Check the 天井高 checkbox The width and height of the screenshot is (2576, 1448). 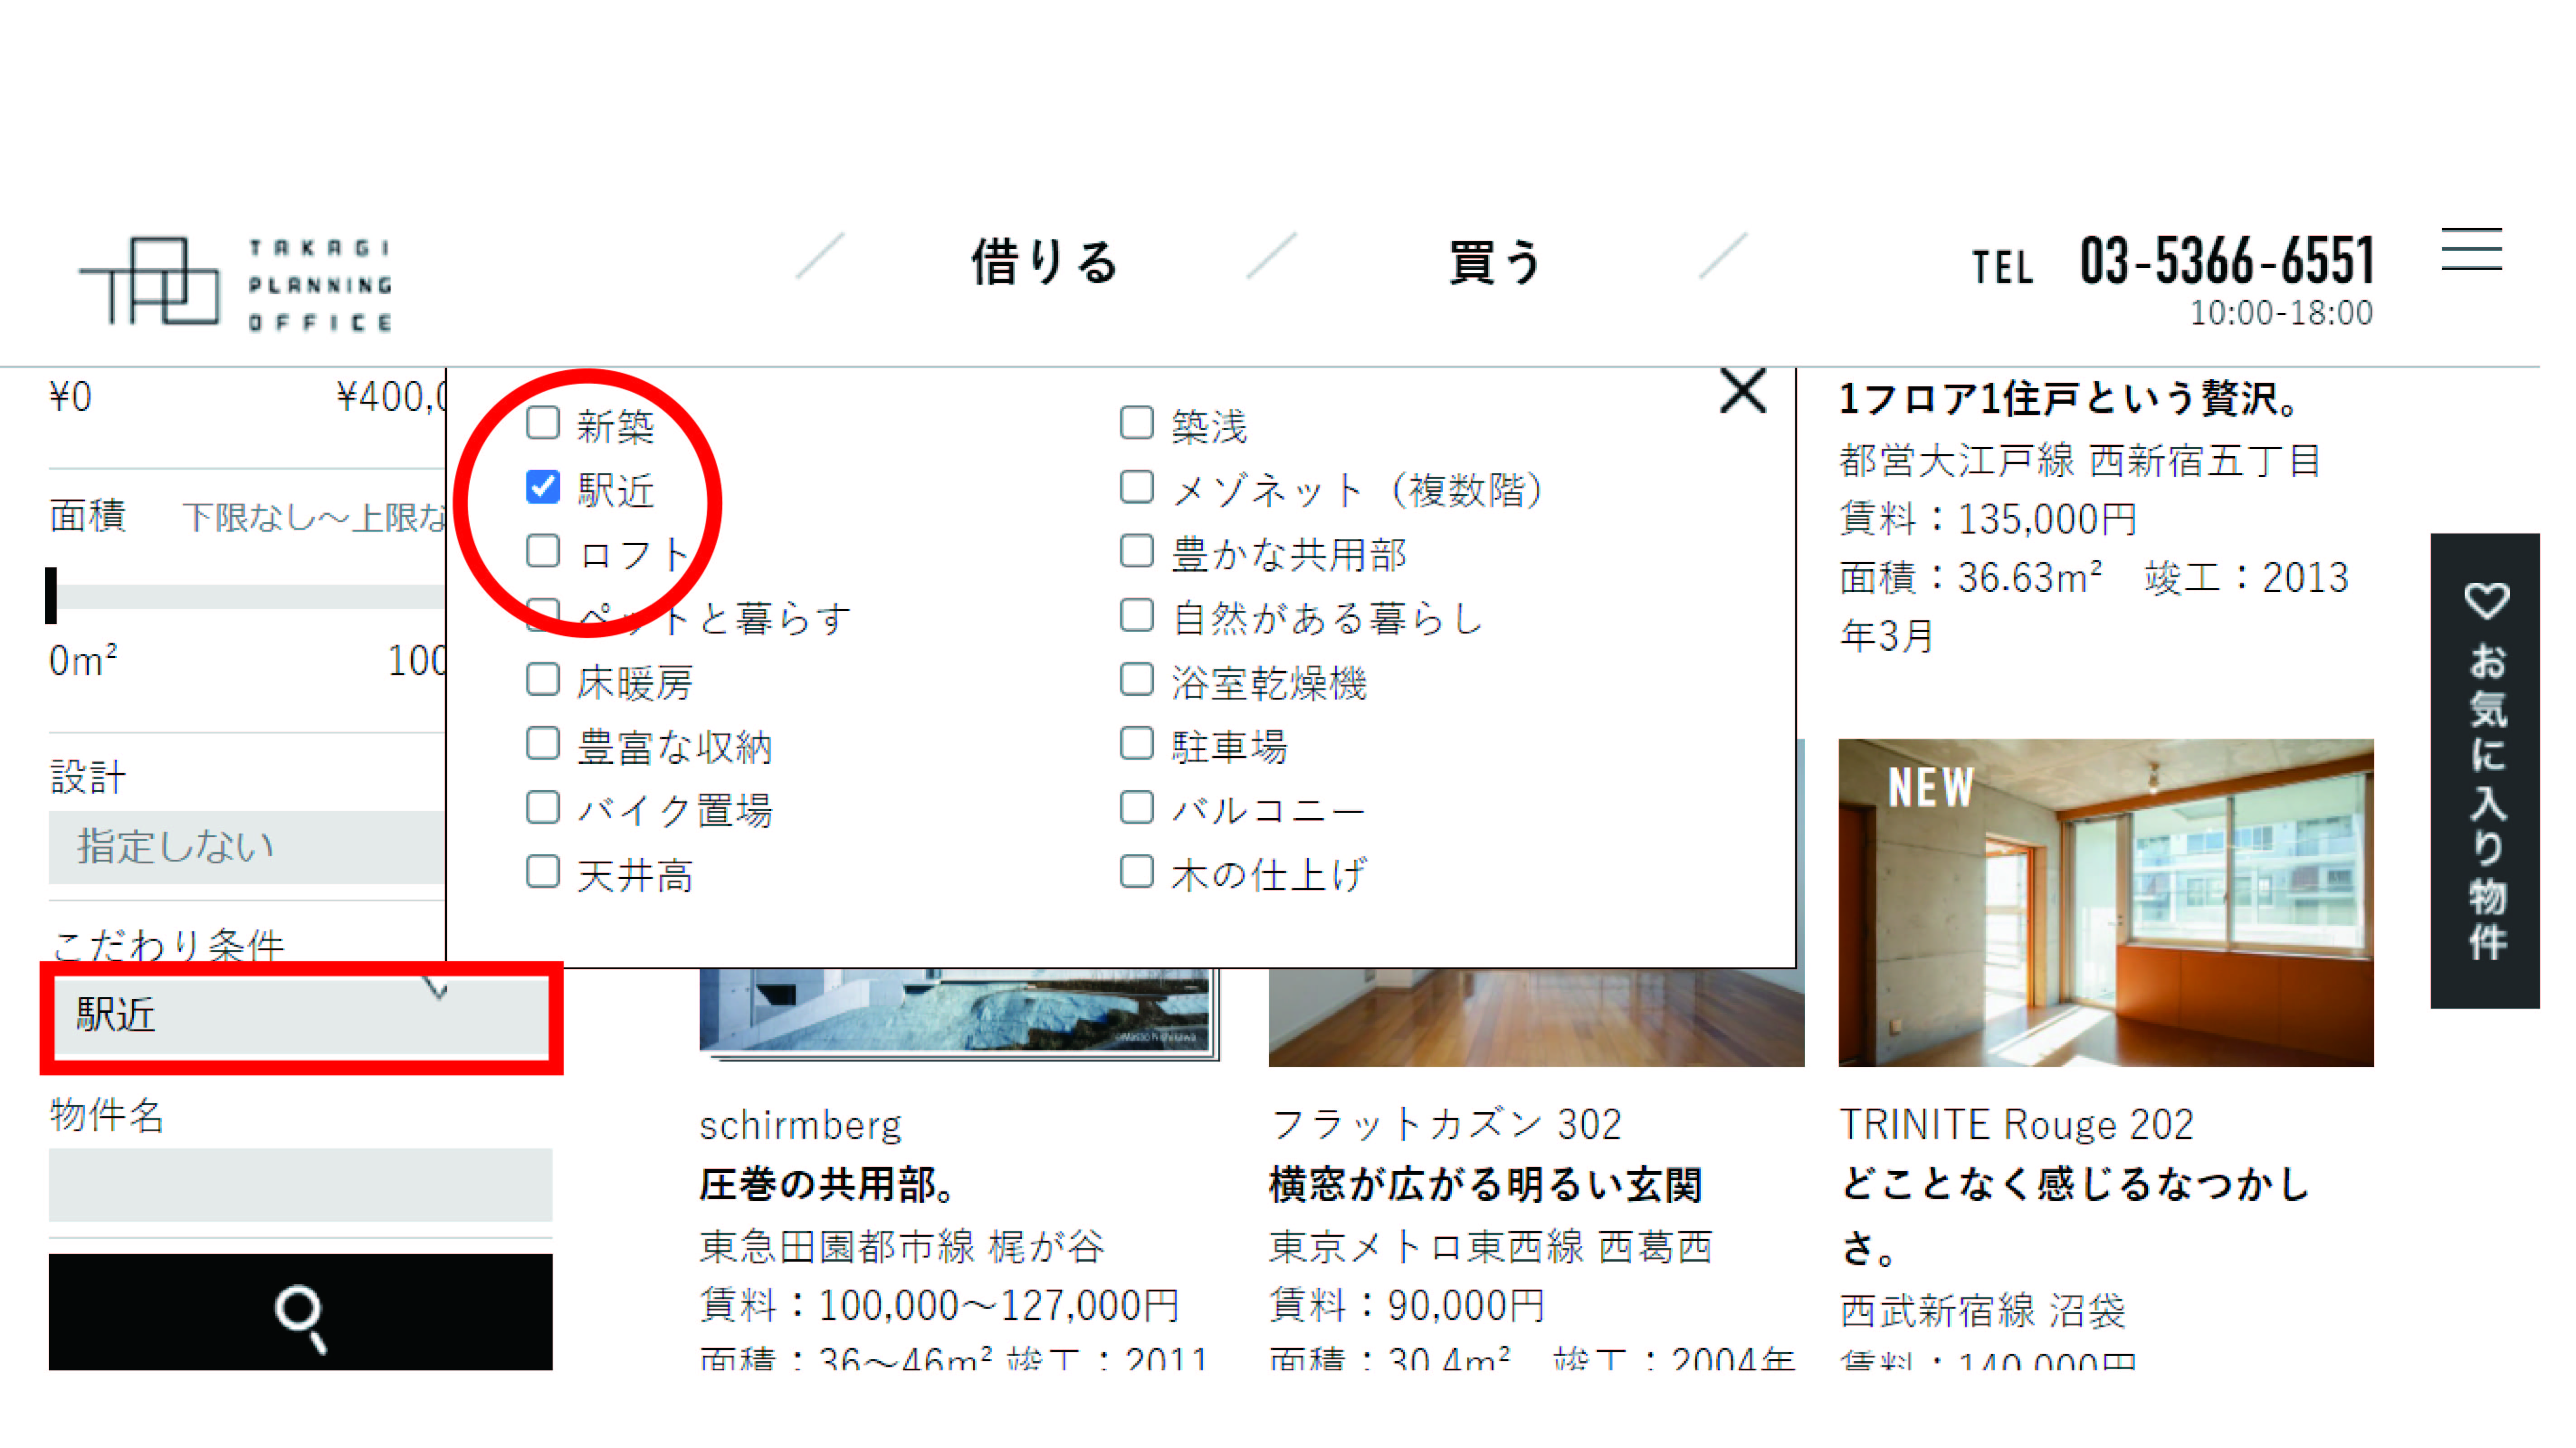(x=543, y=871)
